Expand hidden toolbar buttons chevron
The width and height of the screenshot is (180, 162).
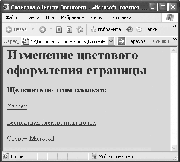pyautogui.click(x=175, y=26)
